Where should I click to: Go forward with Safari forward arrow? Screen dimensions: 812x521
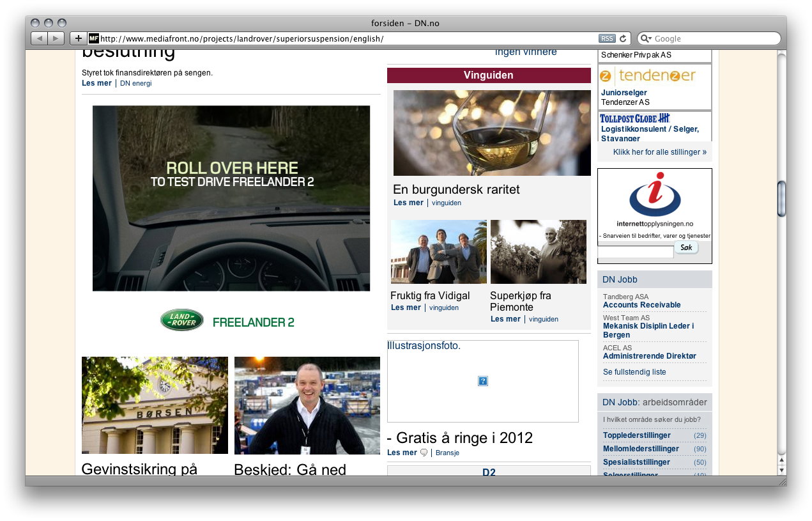pyautogui.click(x=56, y=38)
